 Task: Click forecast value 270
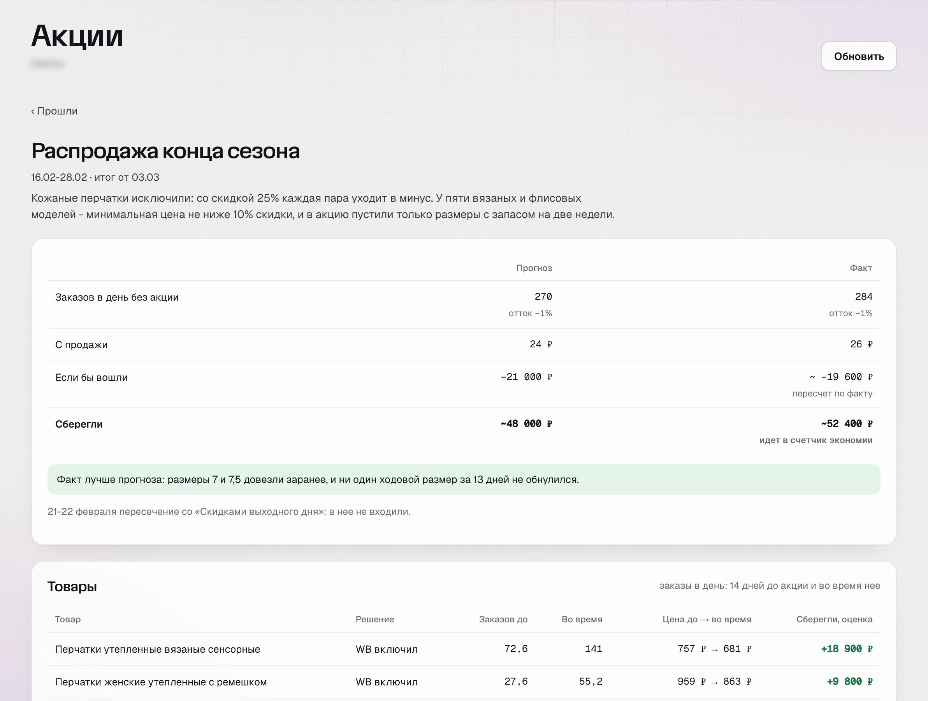pos(543,296)
